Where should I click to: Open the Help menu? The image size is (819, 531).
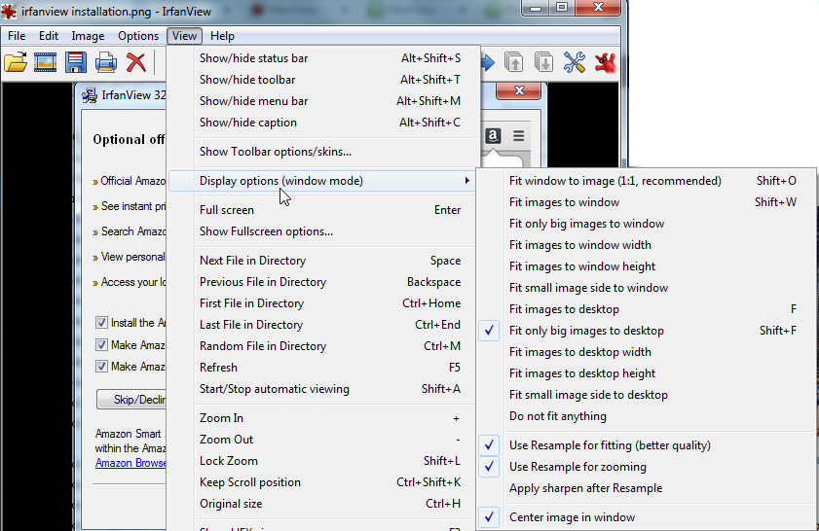click(222, 35)
